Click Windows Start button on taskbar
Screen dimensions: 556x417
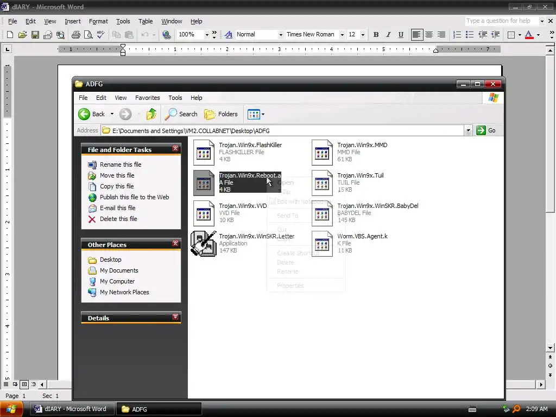coord(11,409)
